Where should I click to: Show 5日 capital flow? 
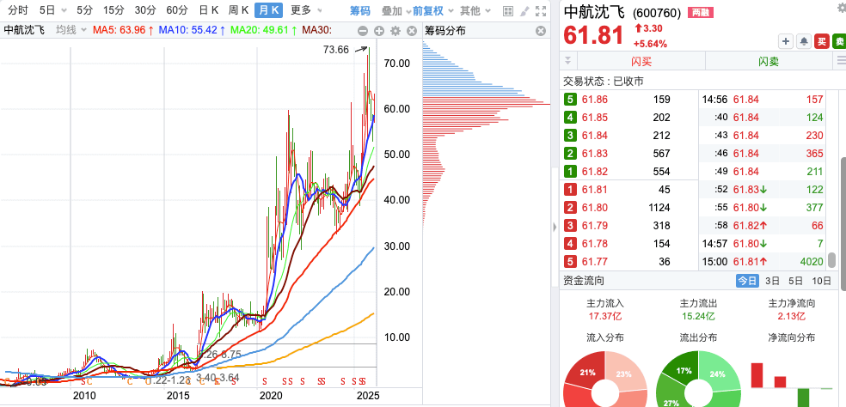795,280
